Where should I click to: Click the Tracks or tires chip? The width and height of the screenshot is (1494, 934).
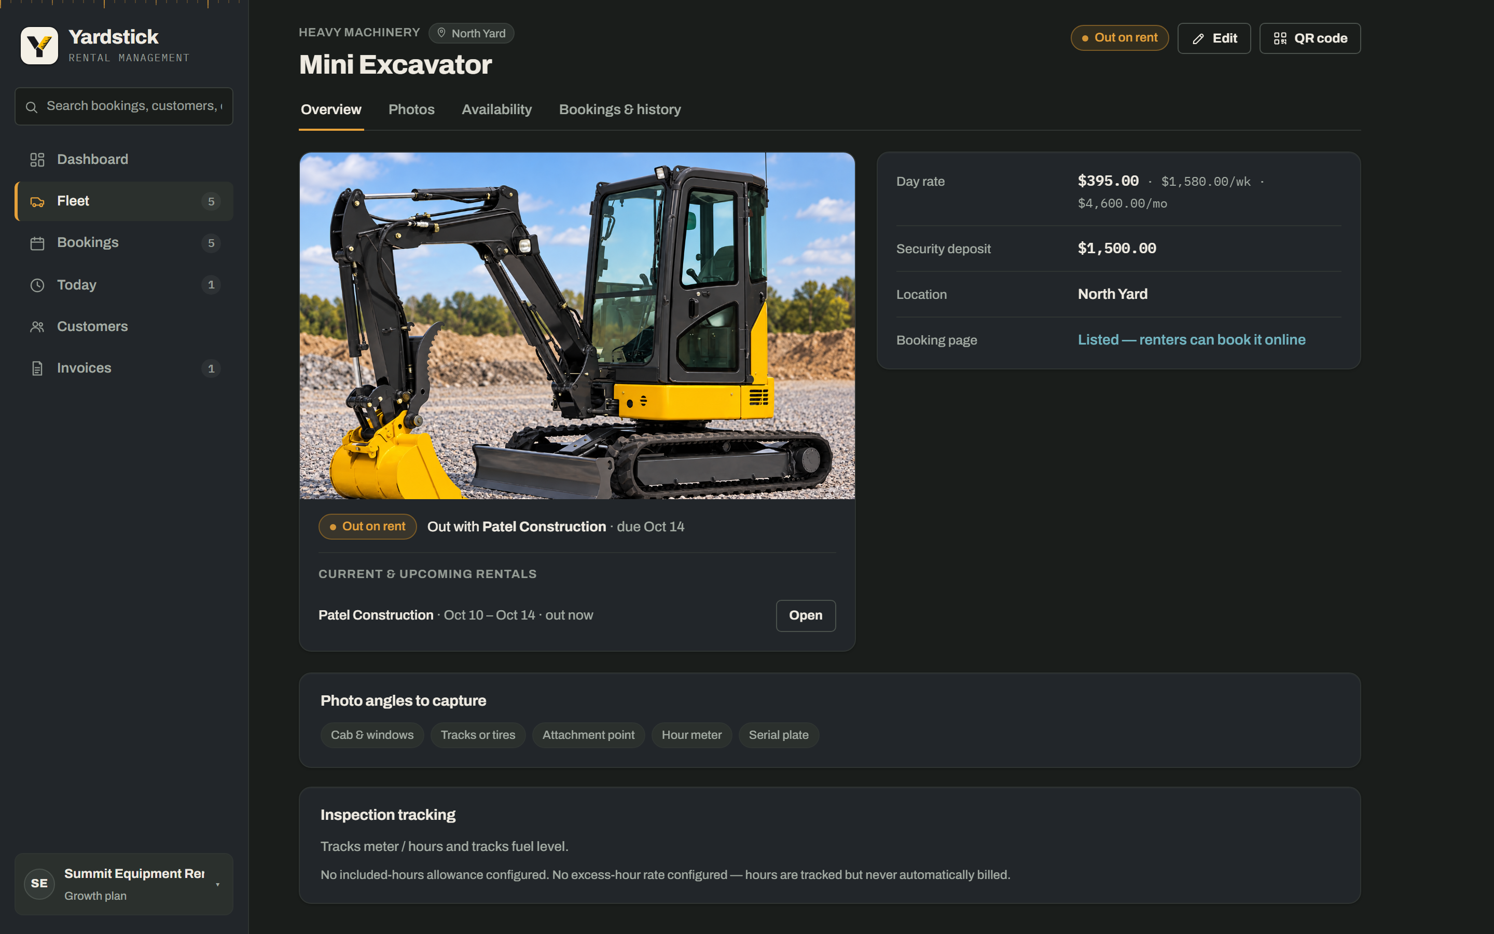coord(478,735)
